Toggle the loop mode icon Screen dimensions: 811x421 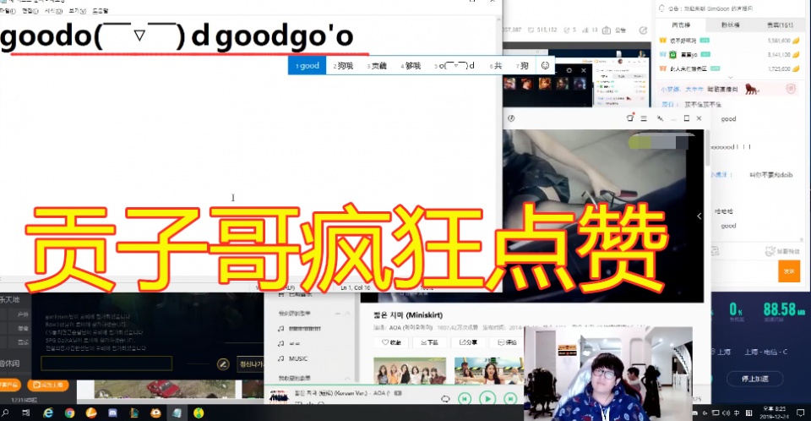click(445, 399)
